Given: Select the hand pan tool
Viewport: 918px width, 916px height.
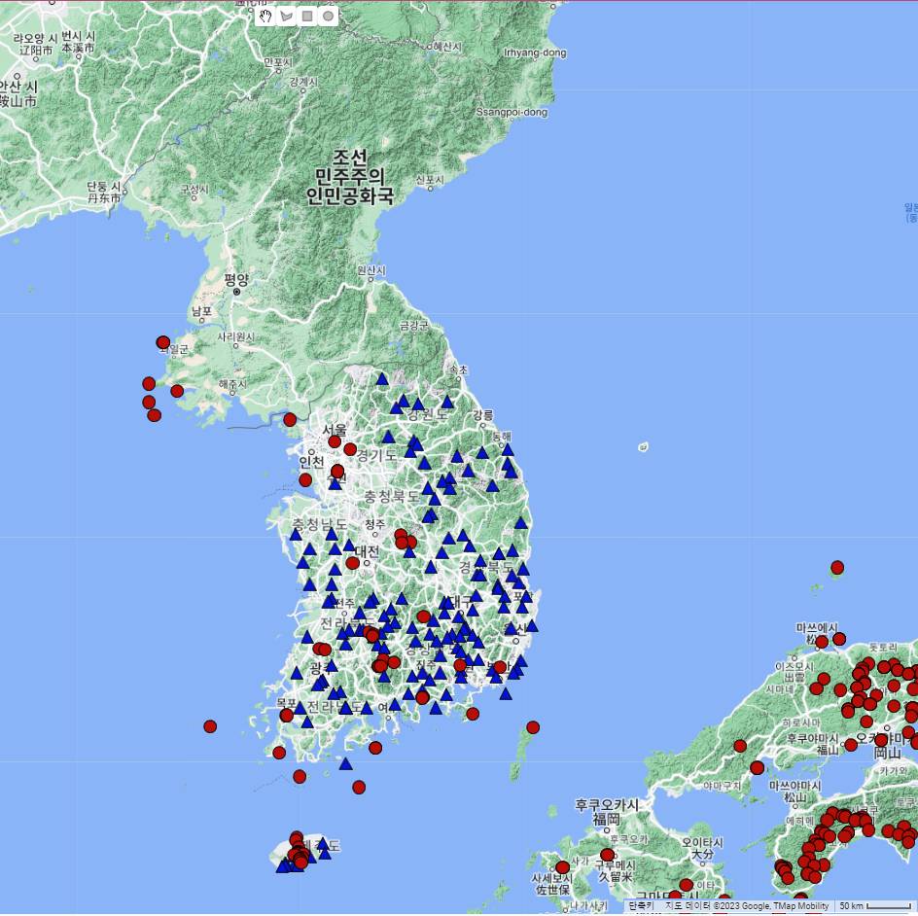Looking at the screenshot, I should [265, 16].
